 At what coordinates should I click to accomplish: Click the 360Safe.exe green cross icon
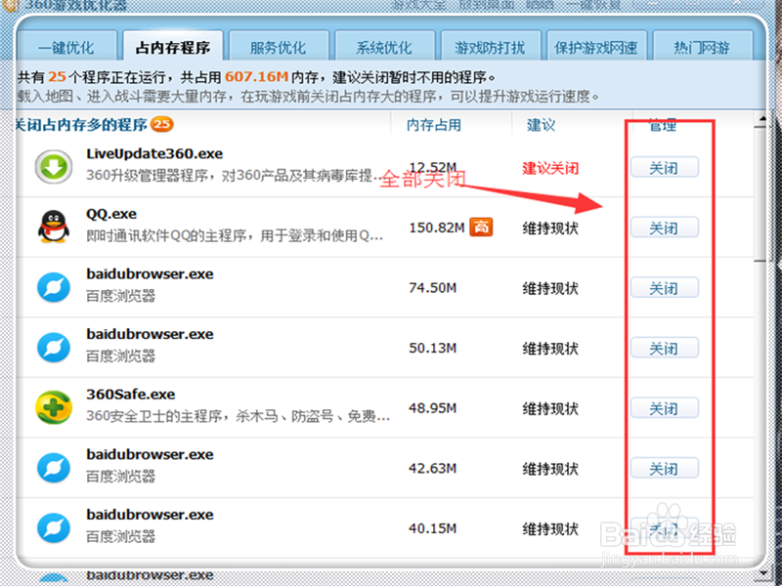54,407
